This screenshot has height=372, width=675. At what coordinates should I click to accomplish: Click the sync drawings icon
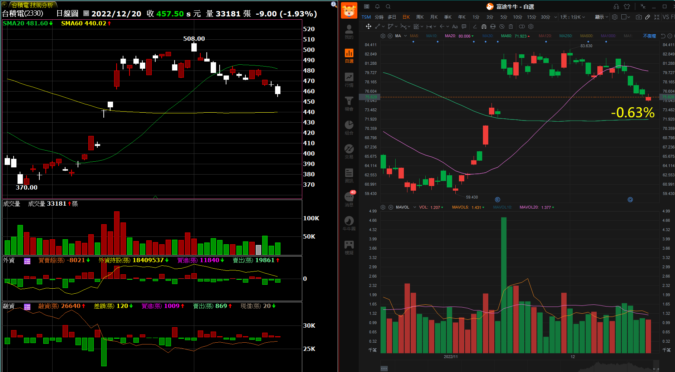pos(493,26)
